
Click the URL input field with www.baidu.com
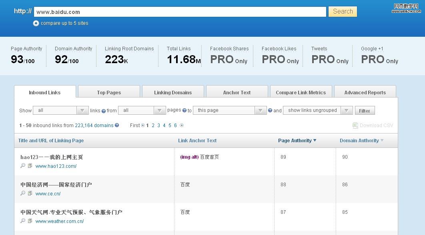point(180,12)
